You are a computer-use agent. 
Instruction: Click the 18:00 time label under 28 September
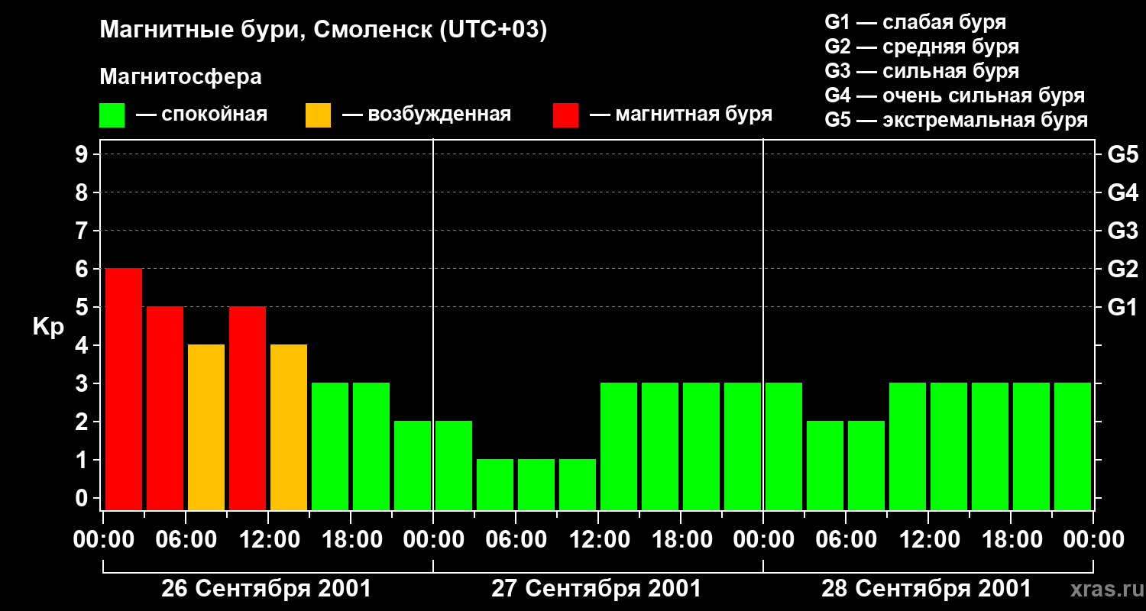(x=1011, y=540)
